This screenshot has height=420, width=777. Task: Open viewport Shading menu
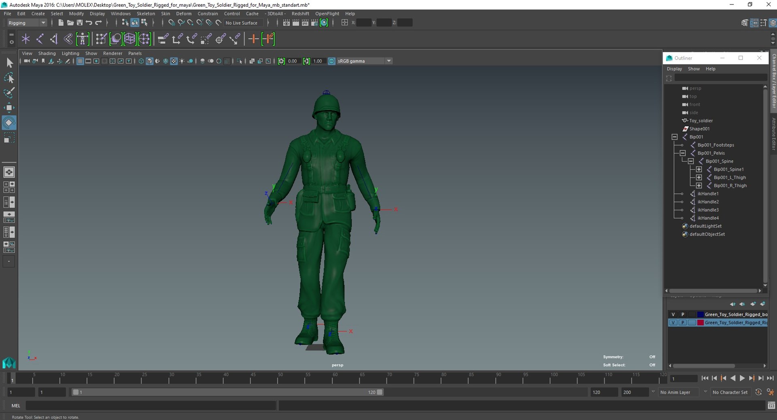[47, 53]
